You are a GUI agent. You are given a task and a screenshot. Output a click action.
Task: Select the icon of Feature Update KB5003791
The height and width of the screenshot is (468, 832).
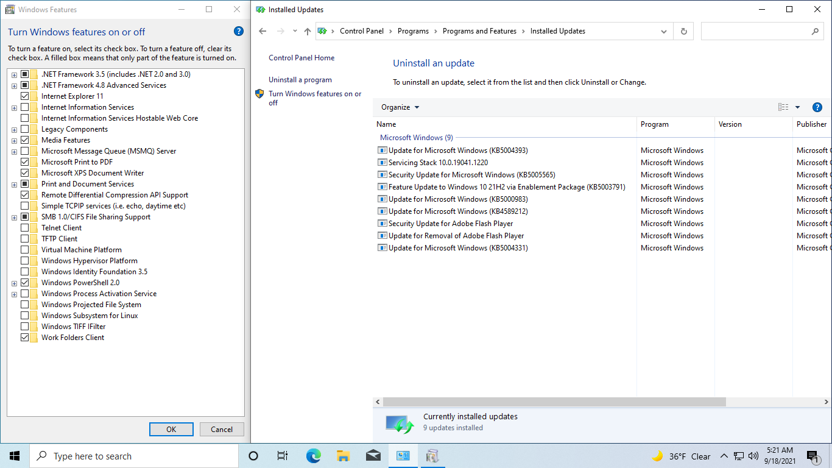pyautogui.click(x=383, y=187)
